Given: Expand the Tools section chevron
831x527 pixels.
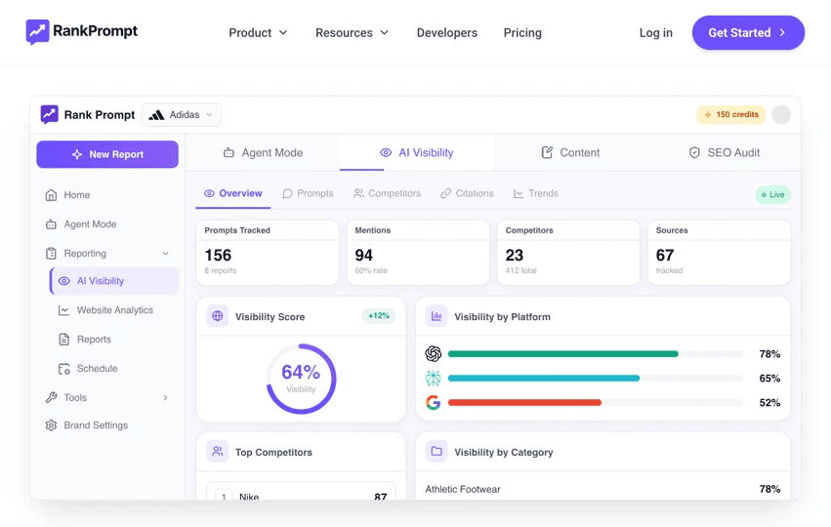Looking at the screenshot, I should [x=165, y=397].
